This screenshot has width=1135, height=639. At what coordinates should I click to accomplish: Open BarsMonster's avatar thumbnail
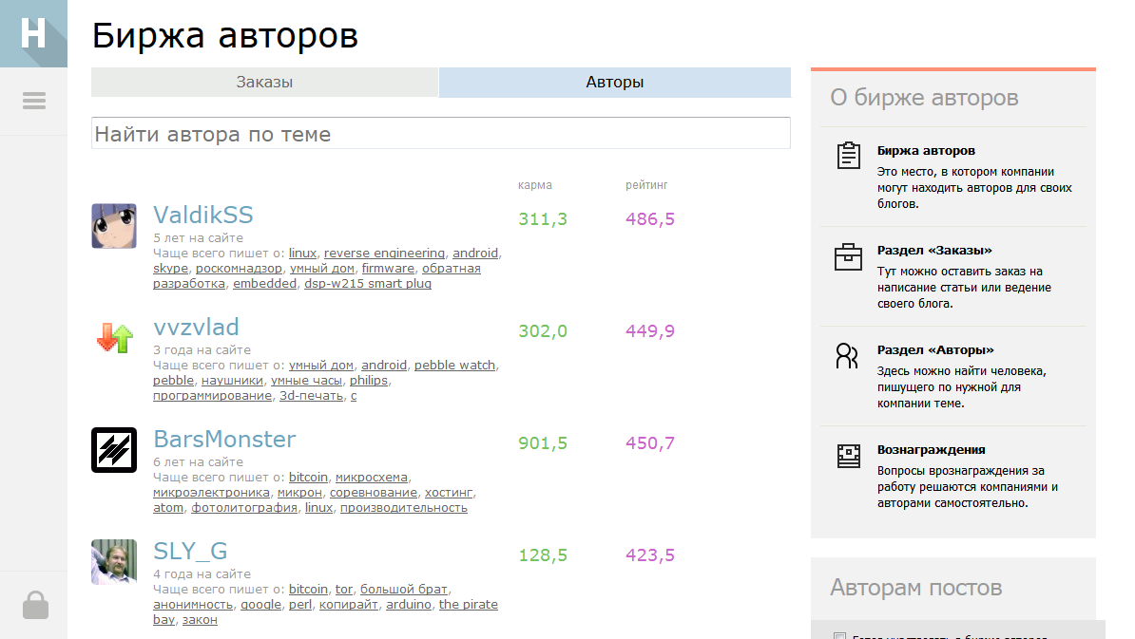point(114,450)
